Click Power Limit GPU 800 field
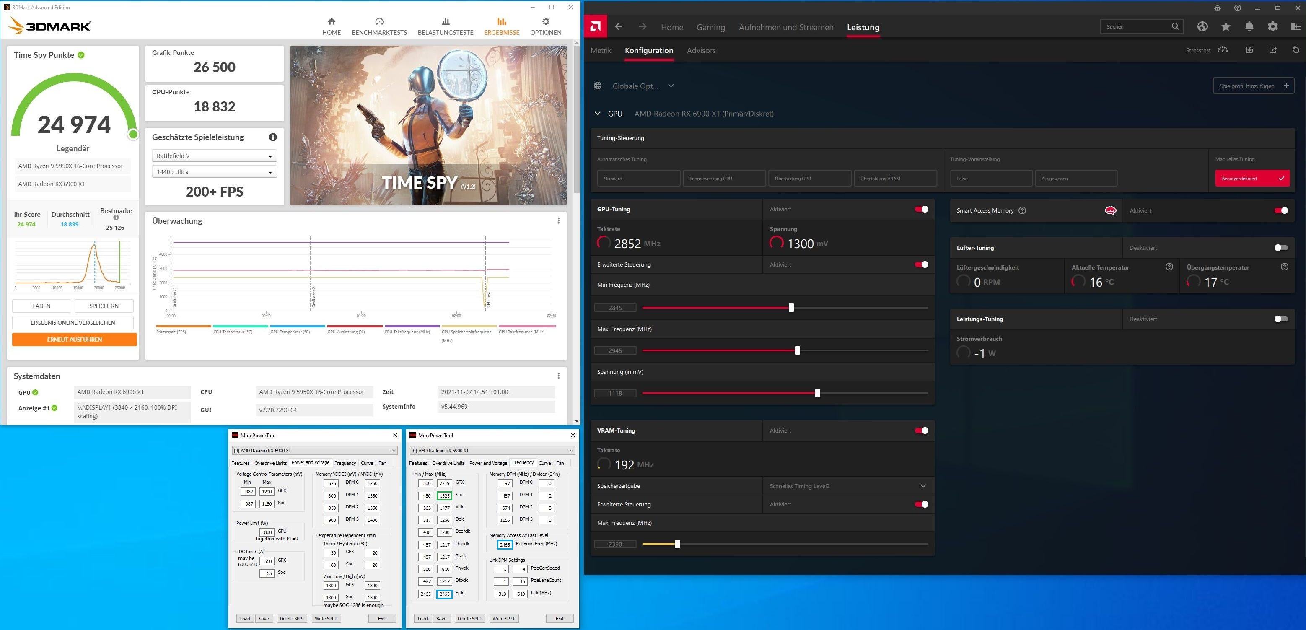 [x=267, y=532]
